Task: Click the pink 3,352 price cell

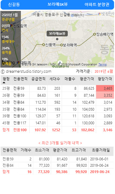Action: tap(105, 95)
